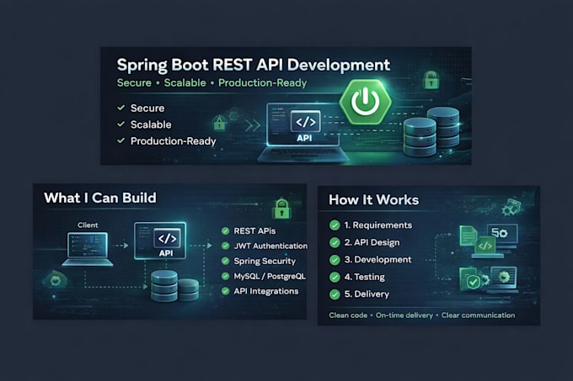Click the 'Spring Security' text
Viewport: 573px width, 381px height.
point(265,261)
